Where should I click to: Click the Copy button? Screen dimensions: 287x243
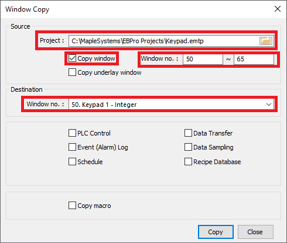tap(216, 232)
